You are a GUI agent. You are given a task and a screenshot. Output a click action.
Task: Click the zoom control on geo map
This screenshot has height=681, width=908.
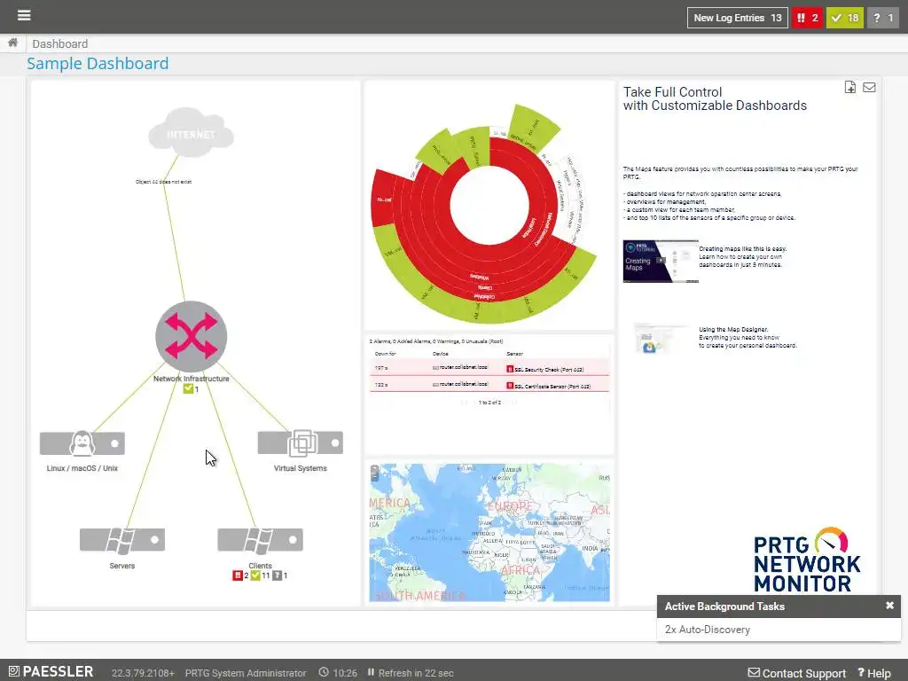pos(375,474)
